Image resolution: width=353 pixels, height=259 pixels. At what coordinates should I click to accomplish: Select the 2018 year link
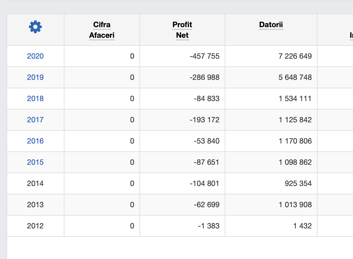click(x=35, y=99)
